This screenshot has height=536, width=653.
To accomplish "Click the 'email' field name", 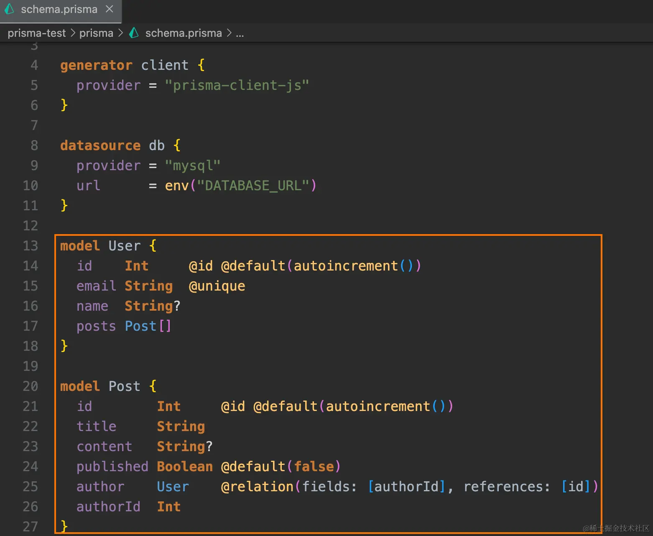I will 96,286.
